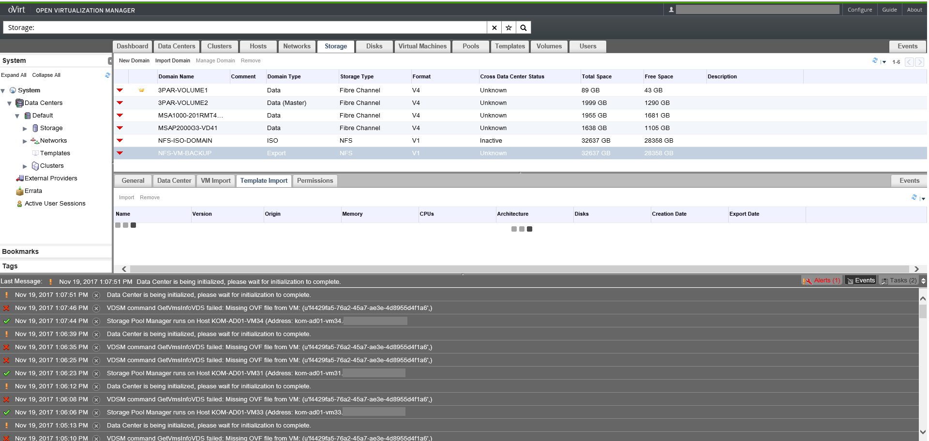Click the Errata tree icon

tap(20, 191)
